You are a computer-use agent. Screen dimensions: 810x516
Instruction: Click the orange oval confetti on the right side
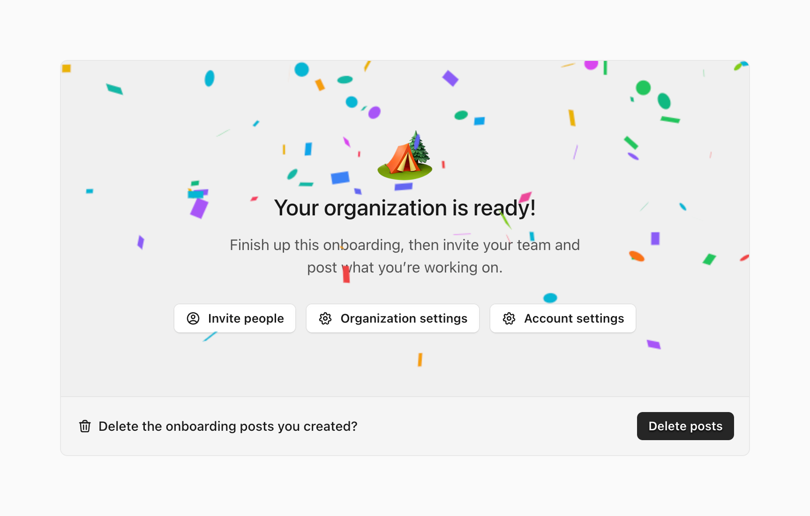(x=637, y=256)
